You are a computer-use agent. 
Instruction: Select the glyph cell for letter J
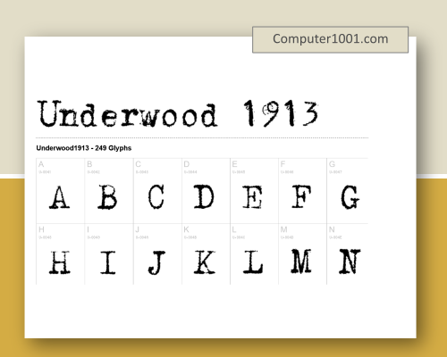[157, 254]
